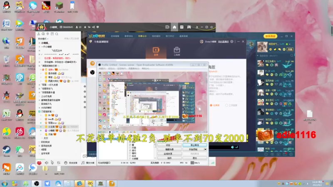333x187 pixels.
Task: Click the 停止串流 button in OBS
Action: pyautogui.click(x=194, y=145)
